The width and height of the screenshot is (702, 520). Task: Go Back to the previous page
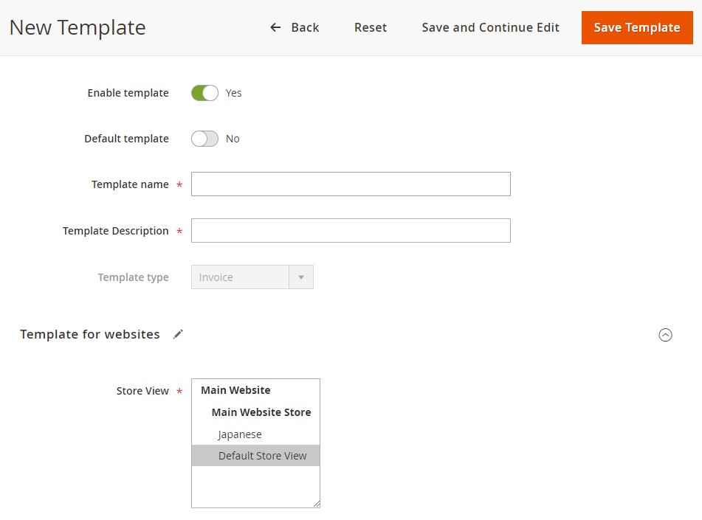tap(295, 28)
